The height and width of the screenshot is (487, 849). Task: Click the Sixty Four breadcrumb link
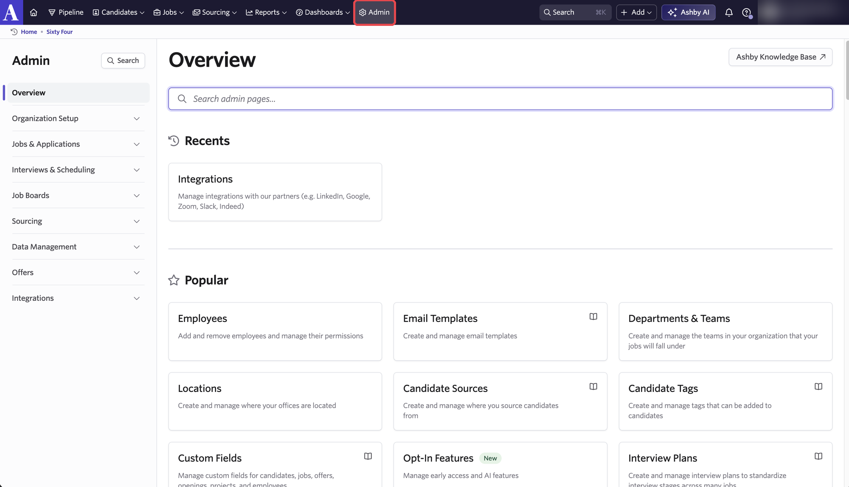point(59,32)
